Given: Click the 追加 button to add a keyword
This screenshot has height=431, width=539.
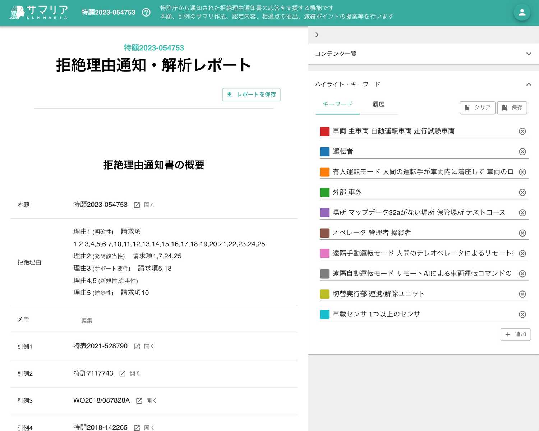Looking at the screenshot, I should pos(515,334).
